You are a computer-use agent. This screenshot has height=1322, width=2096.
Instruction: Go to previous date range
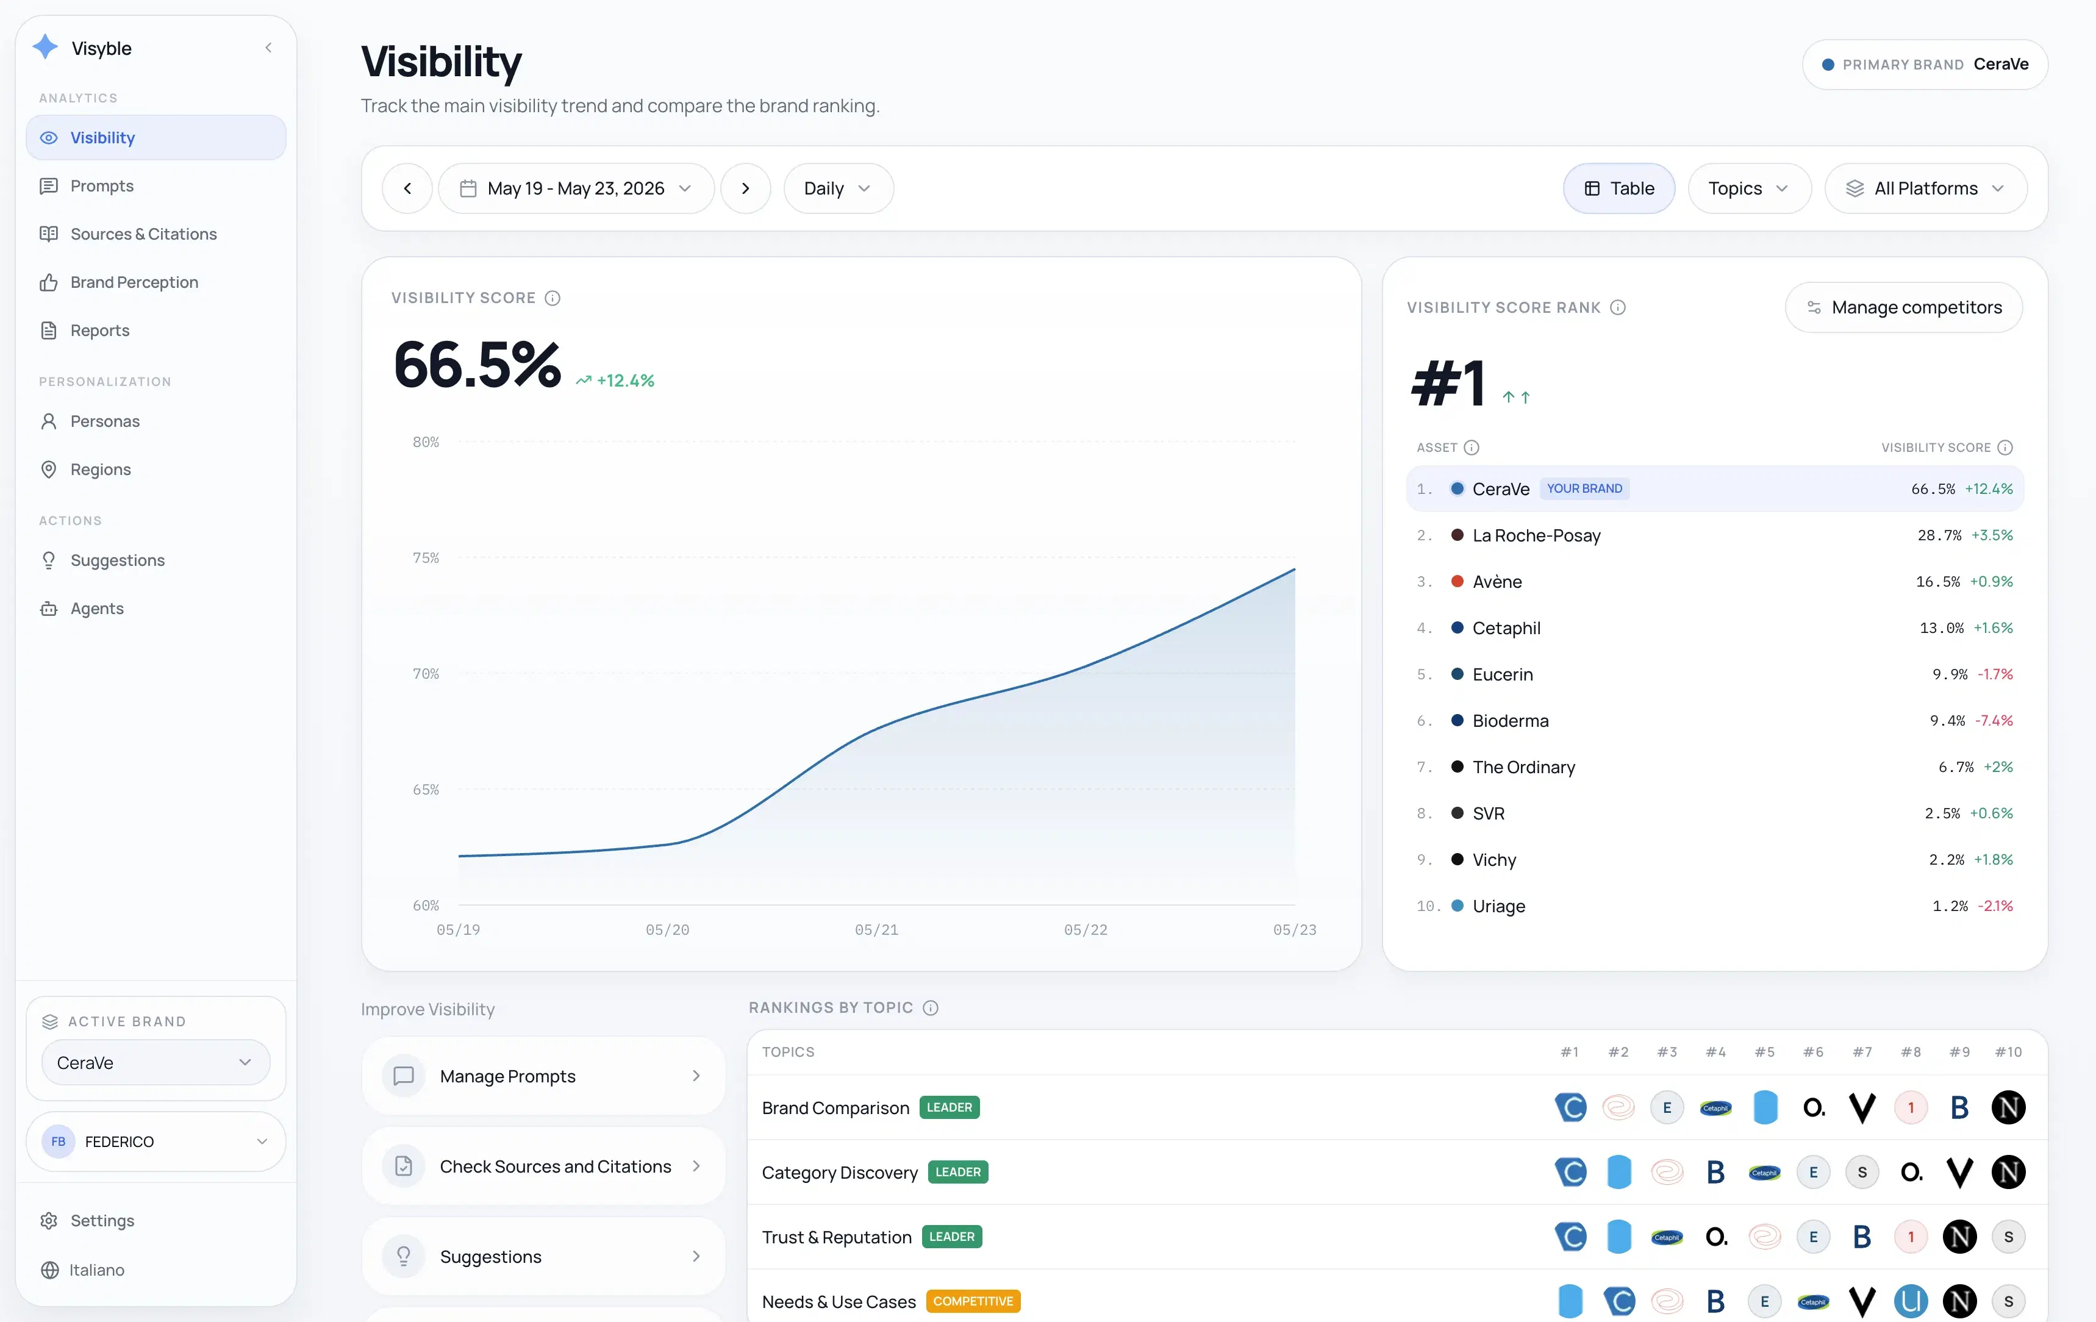coord(407,188)
